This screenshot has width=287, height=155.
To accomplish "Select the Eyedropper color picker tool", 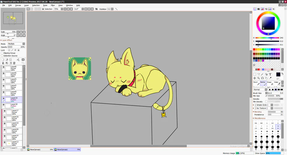I will (x=270, y=78).
